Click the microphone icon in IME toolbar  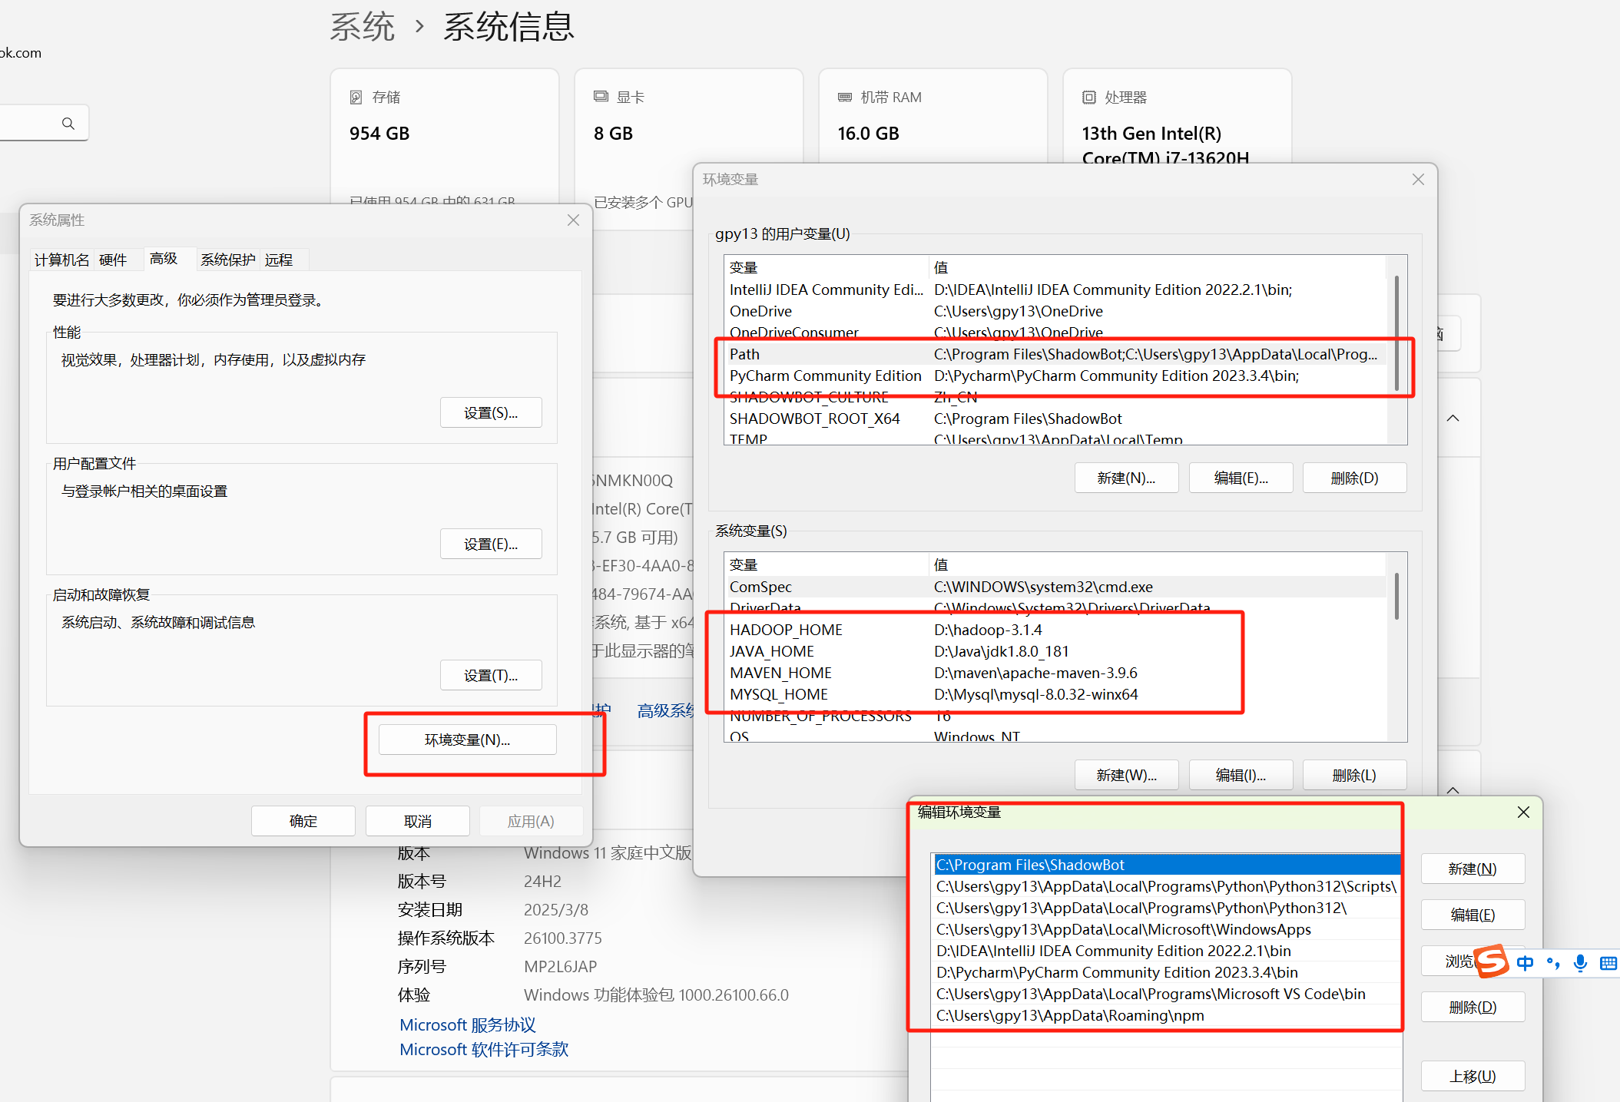pyautogui.click(x=1580, y=963)
